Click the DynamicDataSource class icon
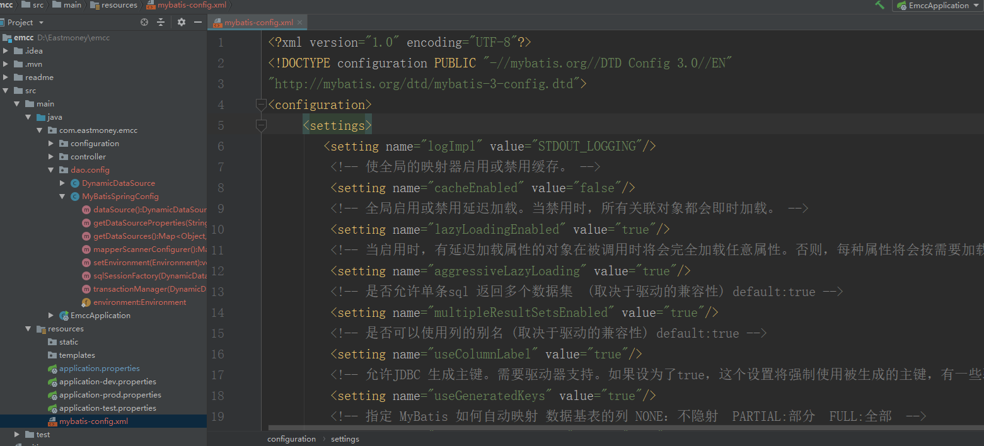The image size is (984, 446). click(75, 183)
